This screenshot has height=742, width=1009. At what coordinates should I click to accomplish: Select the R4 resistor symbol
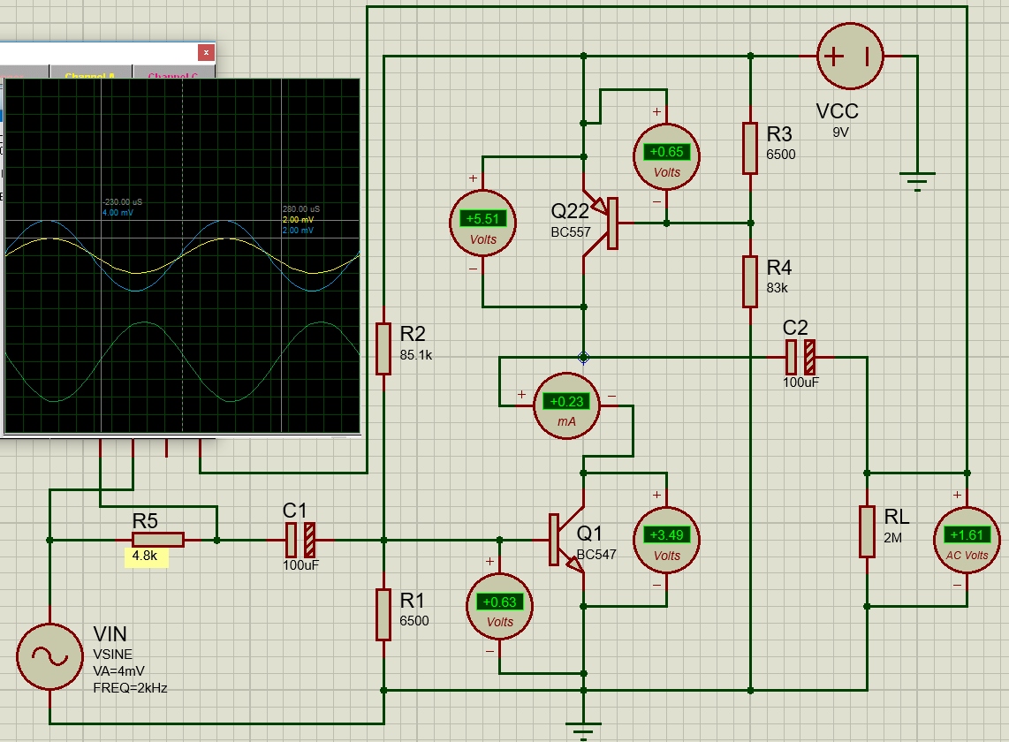pyautogui.click(x=750, y=282)
